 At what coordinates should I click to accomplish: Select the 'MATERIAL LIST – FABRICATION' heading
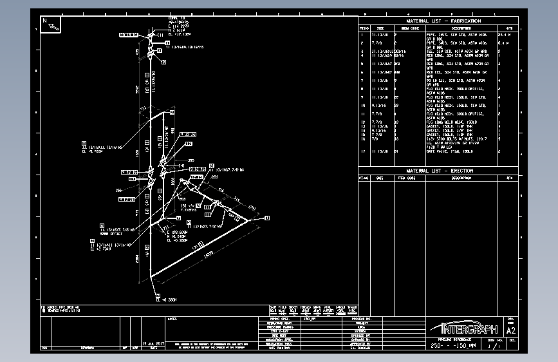point(443,21)
